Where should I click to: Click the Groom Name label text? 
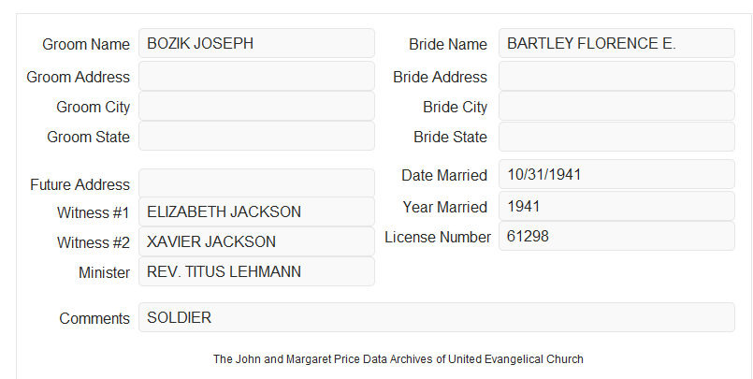86,44
